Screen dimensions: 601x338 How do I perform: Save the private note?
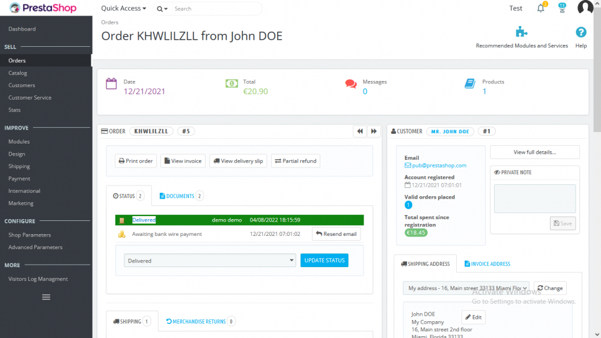point(563,223)
